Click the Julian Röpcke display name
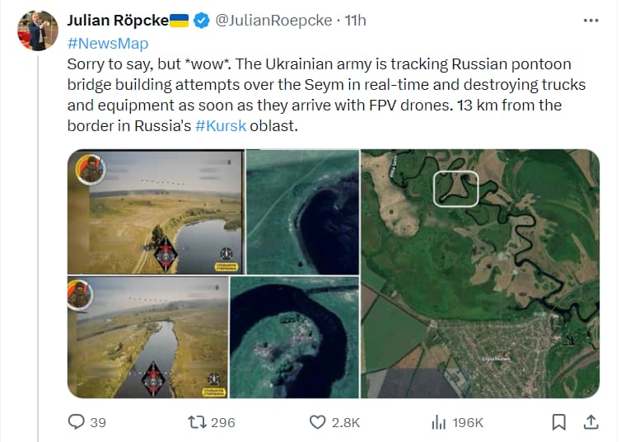 tap(118, 21)
